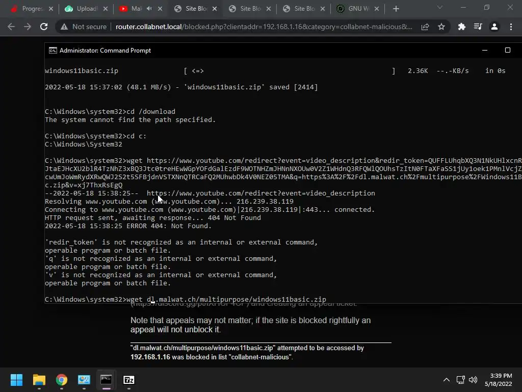Open the Chrome profile menu
The image size is (522, 392).
494,27
